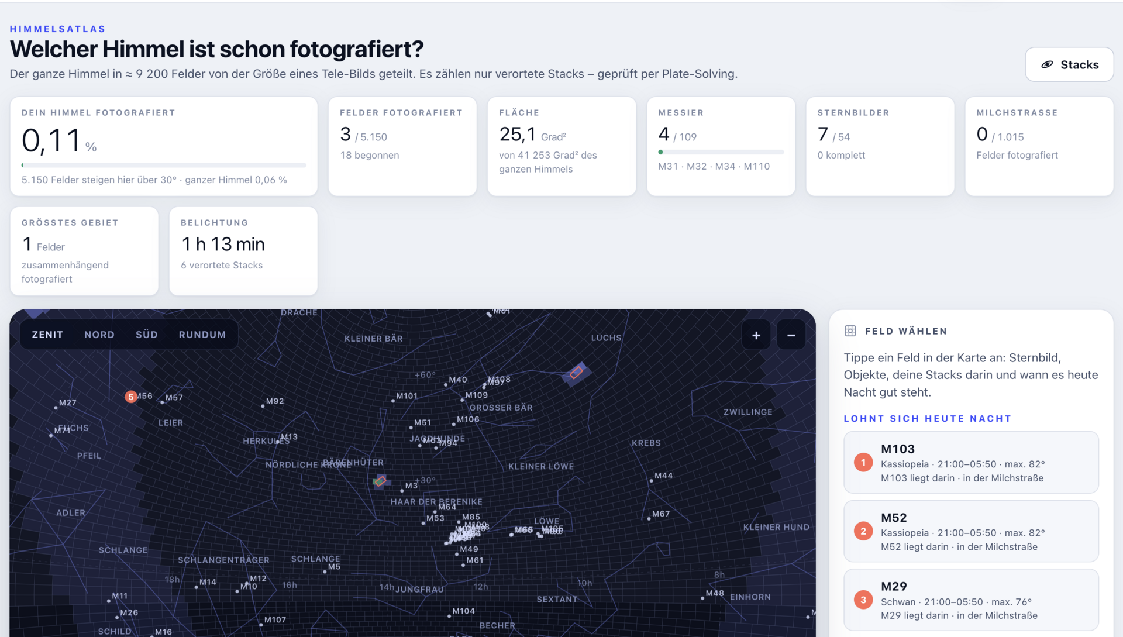Viewport: 1123px width, 637px height.
Task: Open the Grösstes Gebiet stat card
Action: [x=84, y=251]
